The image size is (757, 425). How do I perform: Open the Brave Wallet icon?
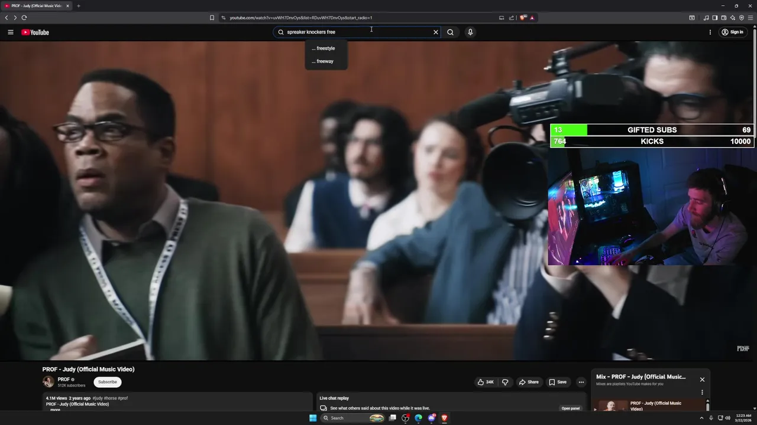point(723,18)
